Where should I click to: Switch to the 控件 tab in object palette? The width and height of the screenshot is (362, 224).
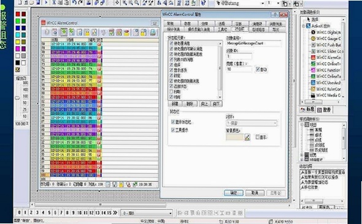324,110
